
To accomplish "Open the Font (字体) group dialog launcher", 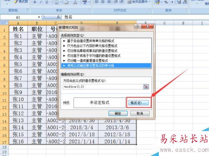I will click(x=89, y=10).
